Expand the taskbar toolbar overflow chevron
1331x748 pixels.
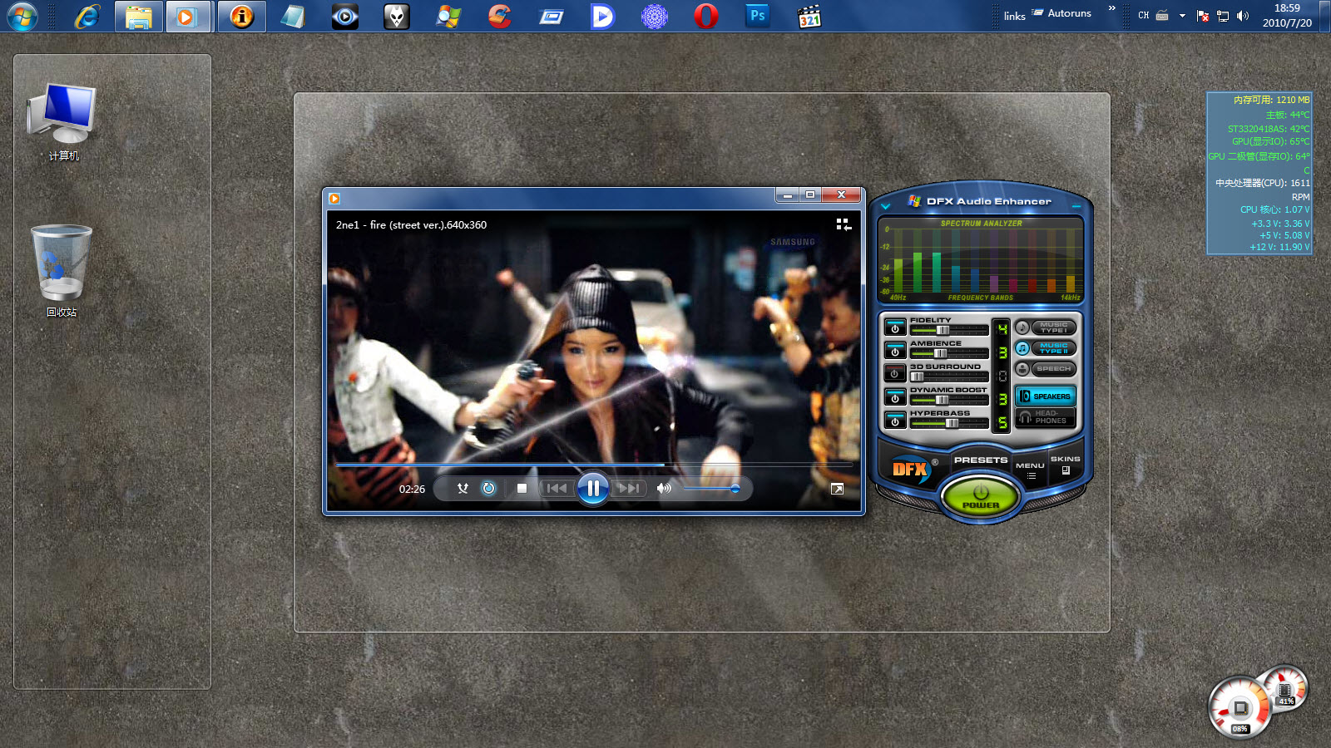click(1112, 8)
